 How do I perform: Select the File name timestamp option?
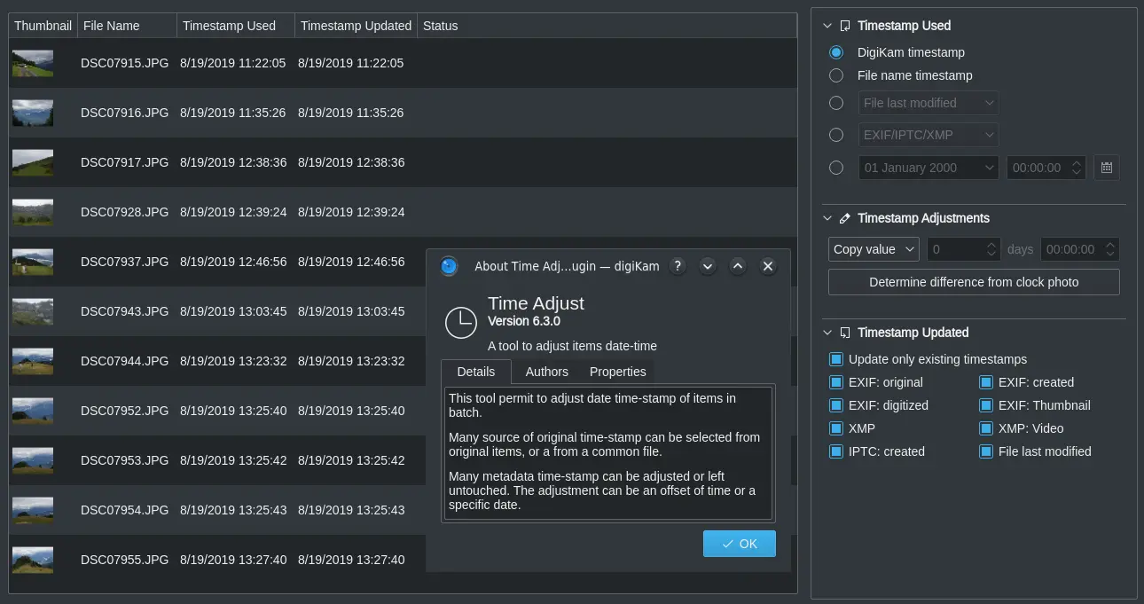835,75
